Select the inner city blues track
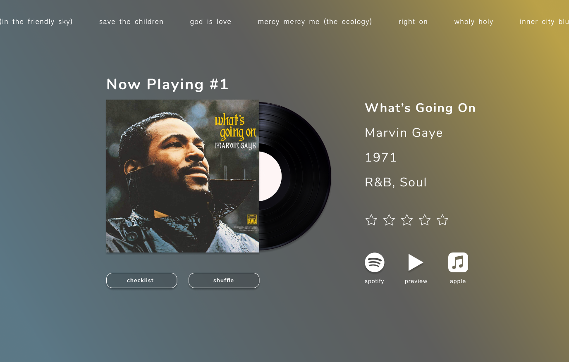Image resolution: width=569 pixels, height=362 pixels. 544,21
